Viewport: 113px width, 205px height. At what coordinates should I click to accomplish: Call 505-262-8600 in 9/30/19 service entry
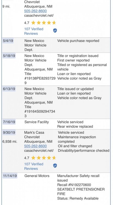36,146
